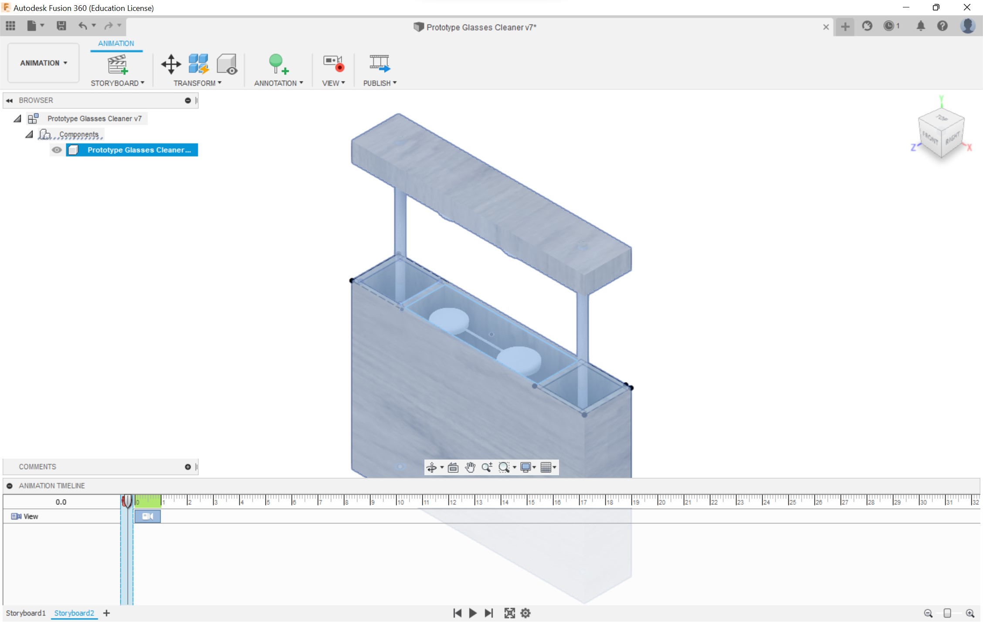Open Display Settings monitor icon

[525, 467]
